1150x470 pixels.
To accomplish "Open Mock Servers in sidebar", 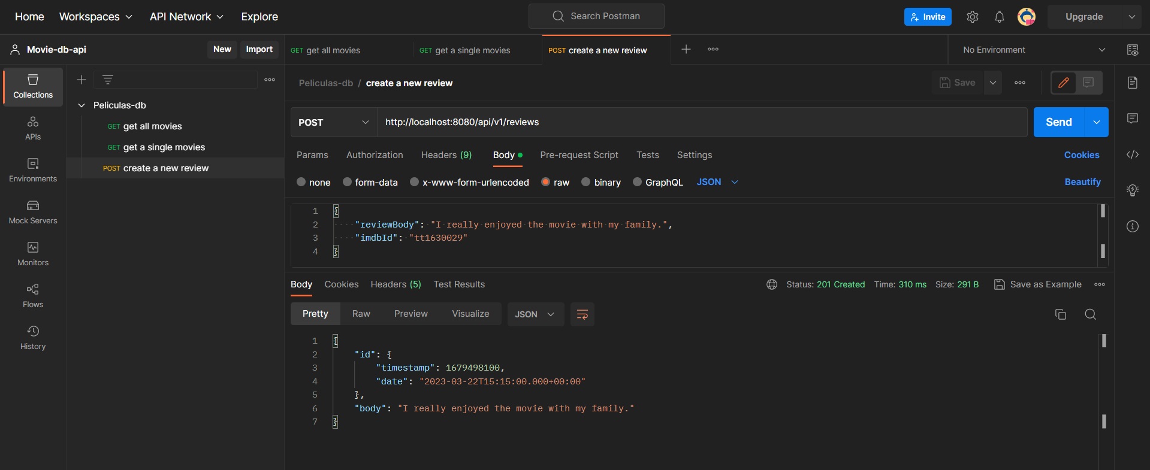I will tap(33, 213).
